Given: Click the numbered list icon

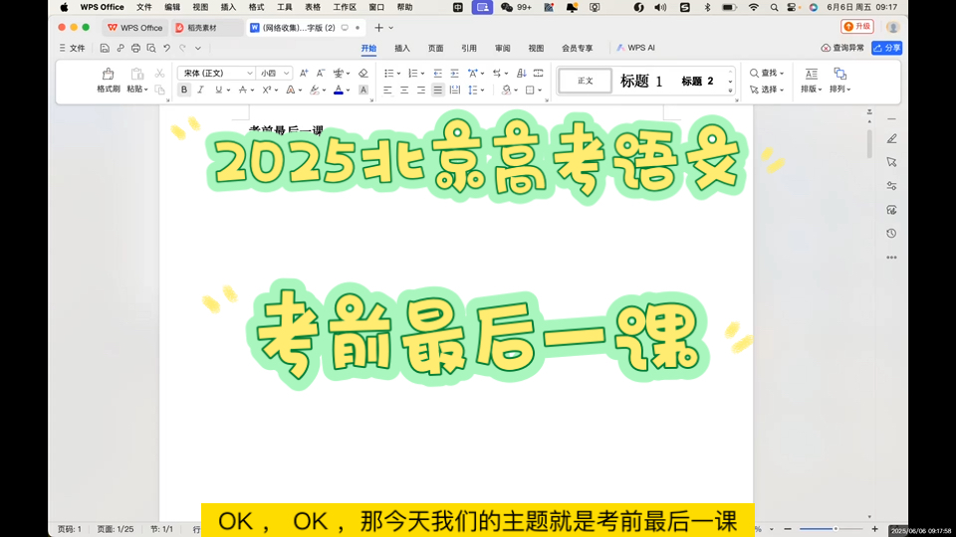Looking at the screenshot, I should (x=412, y=73).
